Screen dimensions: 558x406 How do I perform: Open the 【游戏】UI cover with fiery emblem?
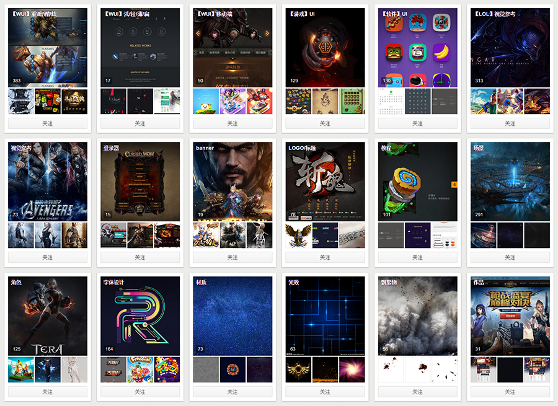click(325, 48)
